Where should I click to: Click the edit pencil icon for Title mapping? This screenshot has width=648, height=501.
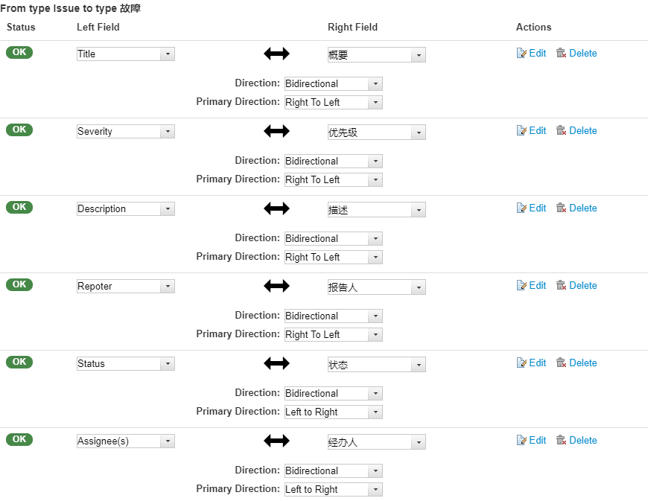click(521, 54)
